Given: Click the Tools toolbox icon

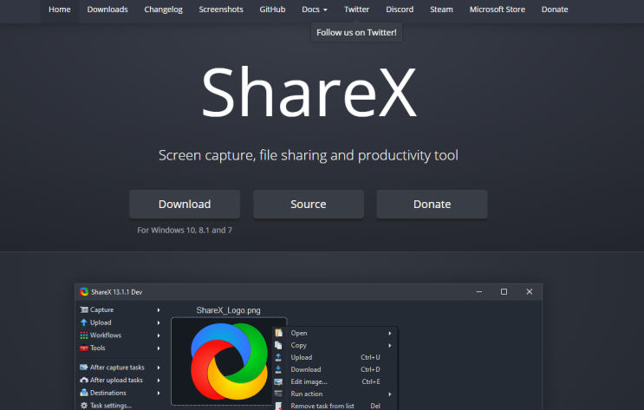Looking at the screenshot, I should 84,348.
